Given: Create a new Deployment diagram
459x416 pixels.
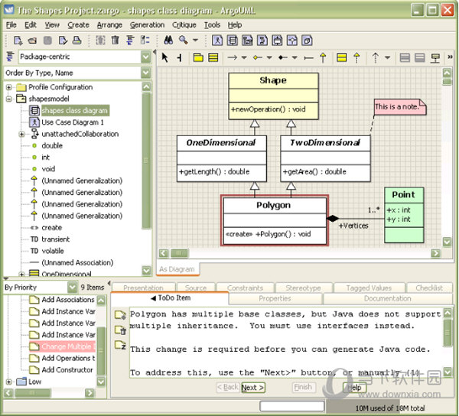Looking at the screenshot, I should [307, 41].
